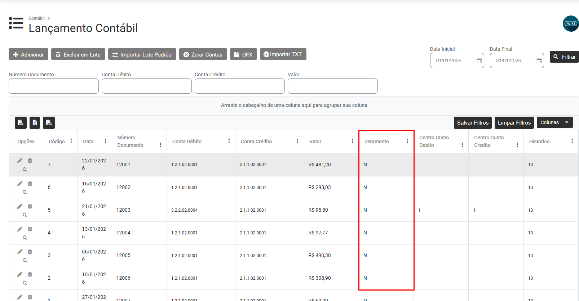This screenshot has width=579, height=301.
Task: Open the Data Inicial calendar picker
Action: click(x=479, y=60)
